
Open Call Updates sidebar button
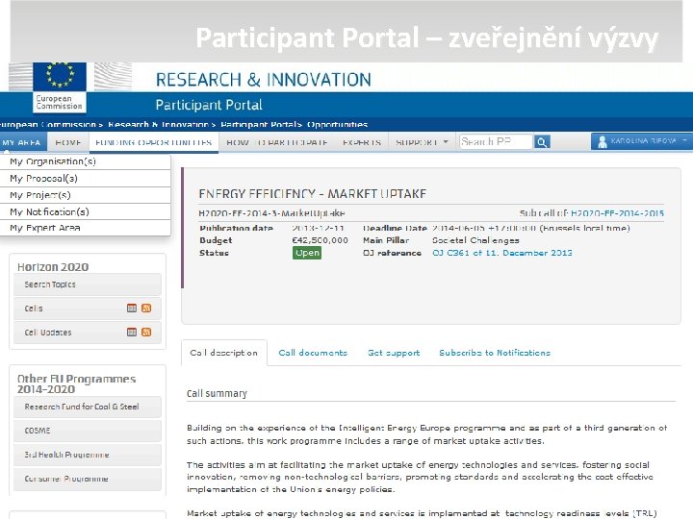88,333
